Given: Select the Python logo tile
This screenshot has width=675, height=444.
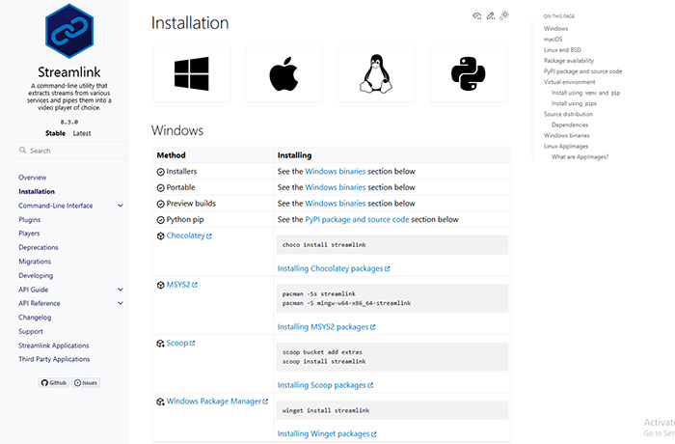Looking at the screenshot, I should (468, 74).
